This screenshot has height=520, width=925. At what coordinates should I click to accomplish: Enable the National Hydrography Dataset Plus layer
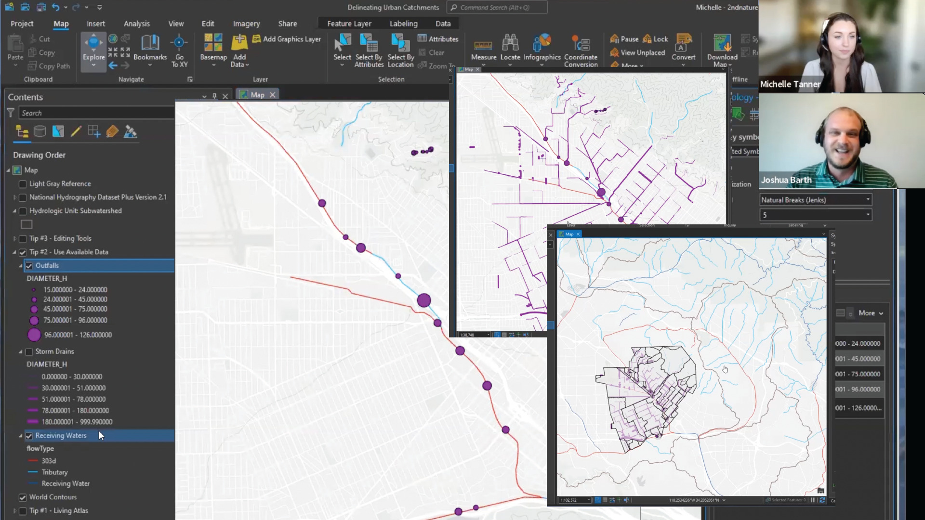(x=23, y=197)
